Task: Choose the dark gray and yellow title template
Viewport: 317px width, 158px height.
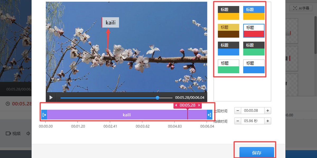Action: (229, 13)
